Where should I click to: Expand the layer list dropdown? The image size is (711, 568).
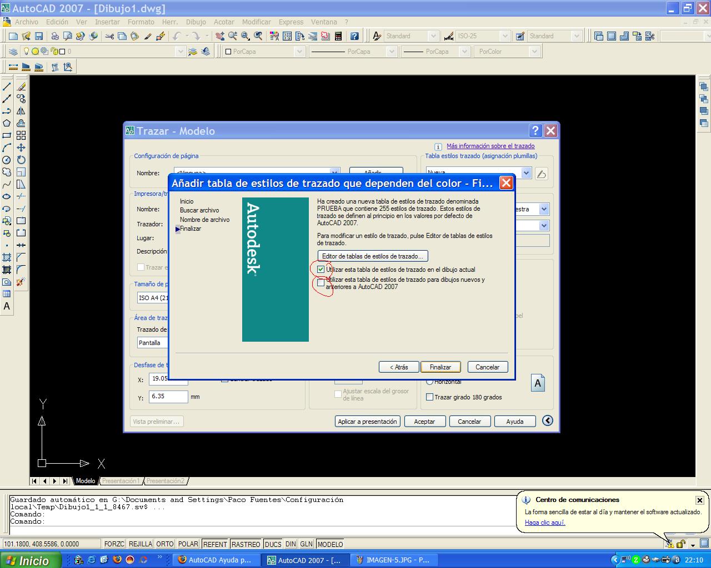tap(180, 52)
